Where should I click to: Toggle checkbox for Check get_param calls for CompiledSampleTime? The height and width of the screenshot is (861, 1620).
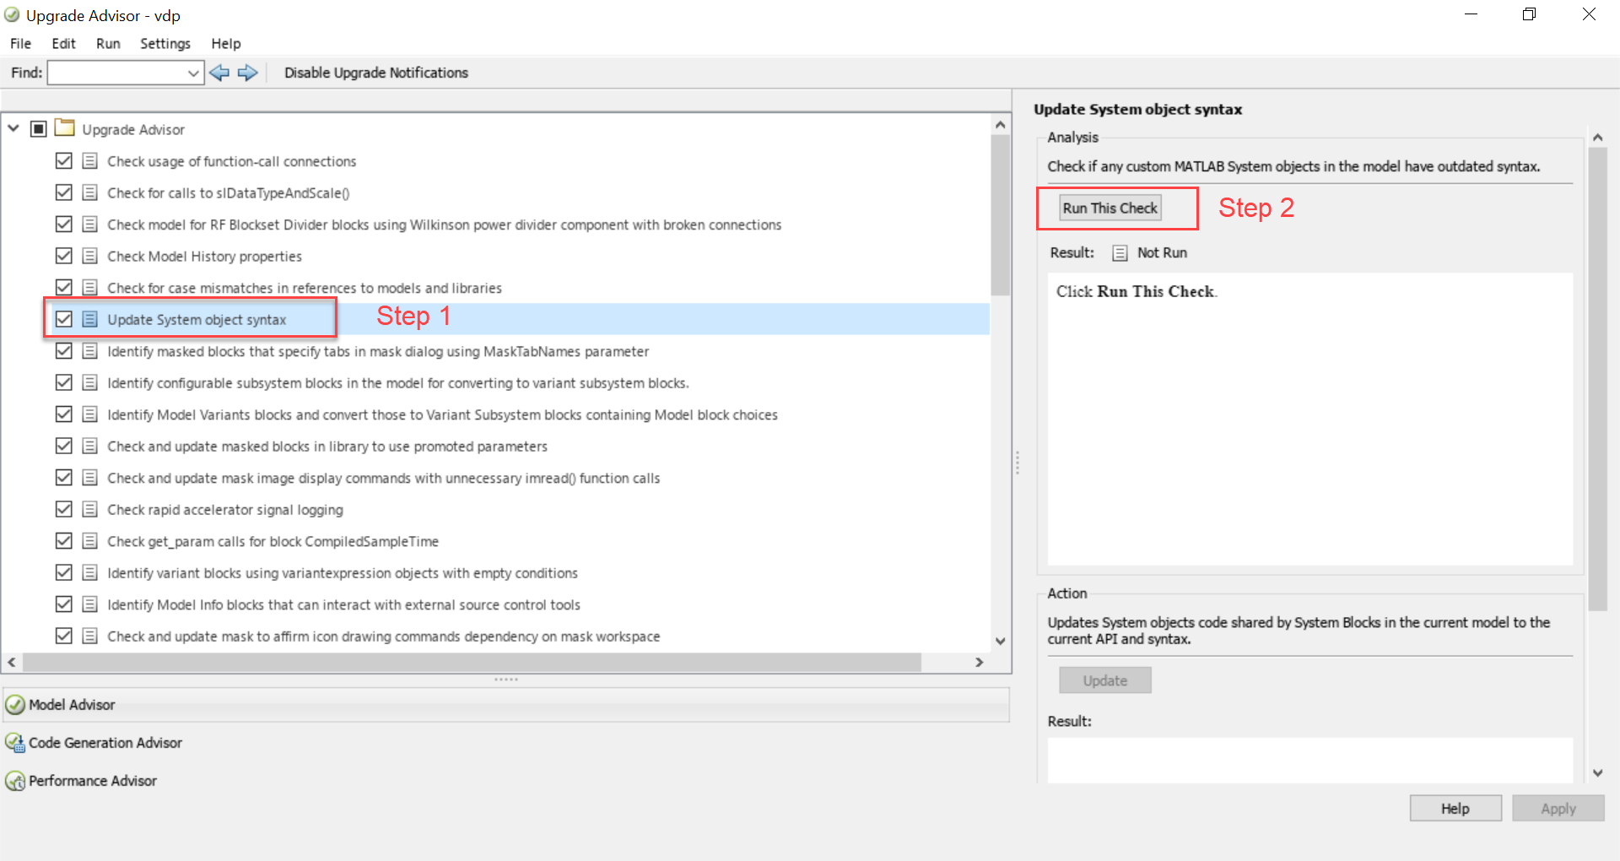coord(64,540)
